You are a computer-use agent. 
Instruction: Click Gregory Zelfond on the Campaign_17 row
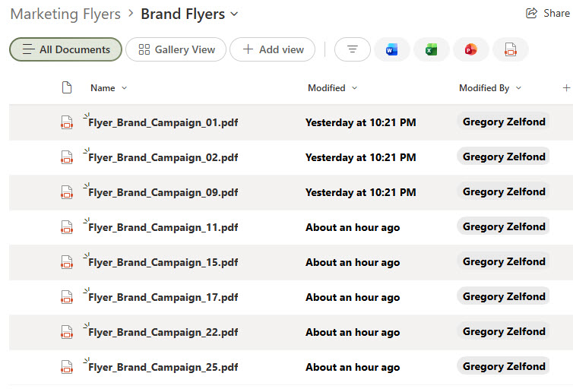(x=503, y=296)
